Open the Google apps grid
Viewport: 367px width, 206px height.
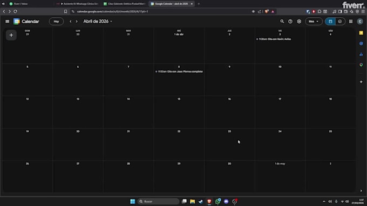point(351,22)
